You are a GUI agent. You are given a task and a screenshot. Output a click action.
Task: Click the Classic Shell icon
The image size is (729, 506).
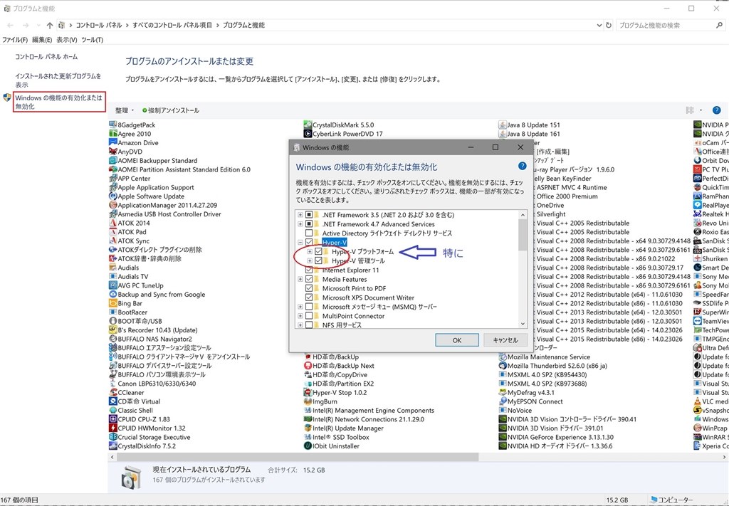click(x=112, y=411)
